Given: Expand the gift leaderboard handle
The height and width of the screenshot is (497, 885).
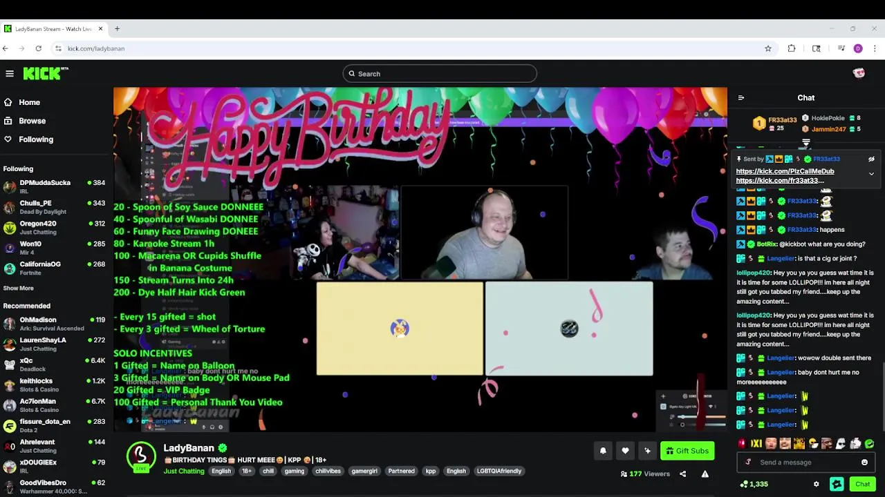Looking at the screenshot, I should pyautogui.click(x=806, y=143).
